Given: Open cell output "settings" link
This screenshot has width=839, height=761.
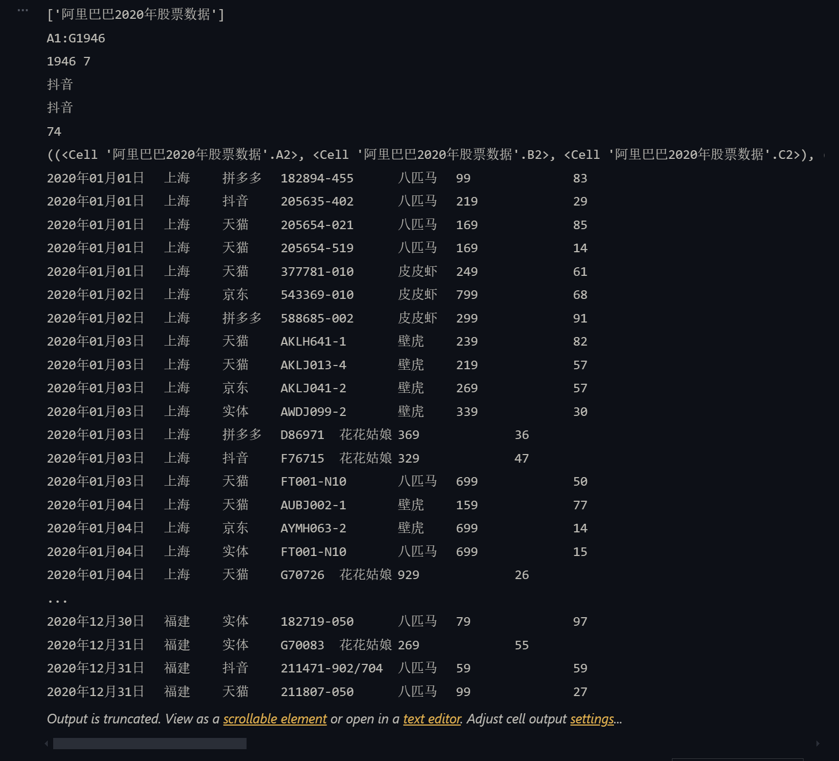Looking at the screenshot, I should click(591, 719).
